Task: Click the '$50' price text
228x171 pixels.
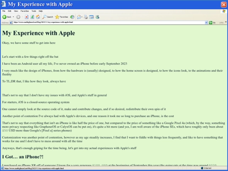Action: (5, 130)
